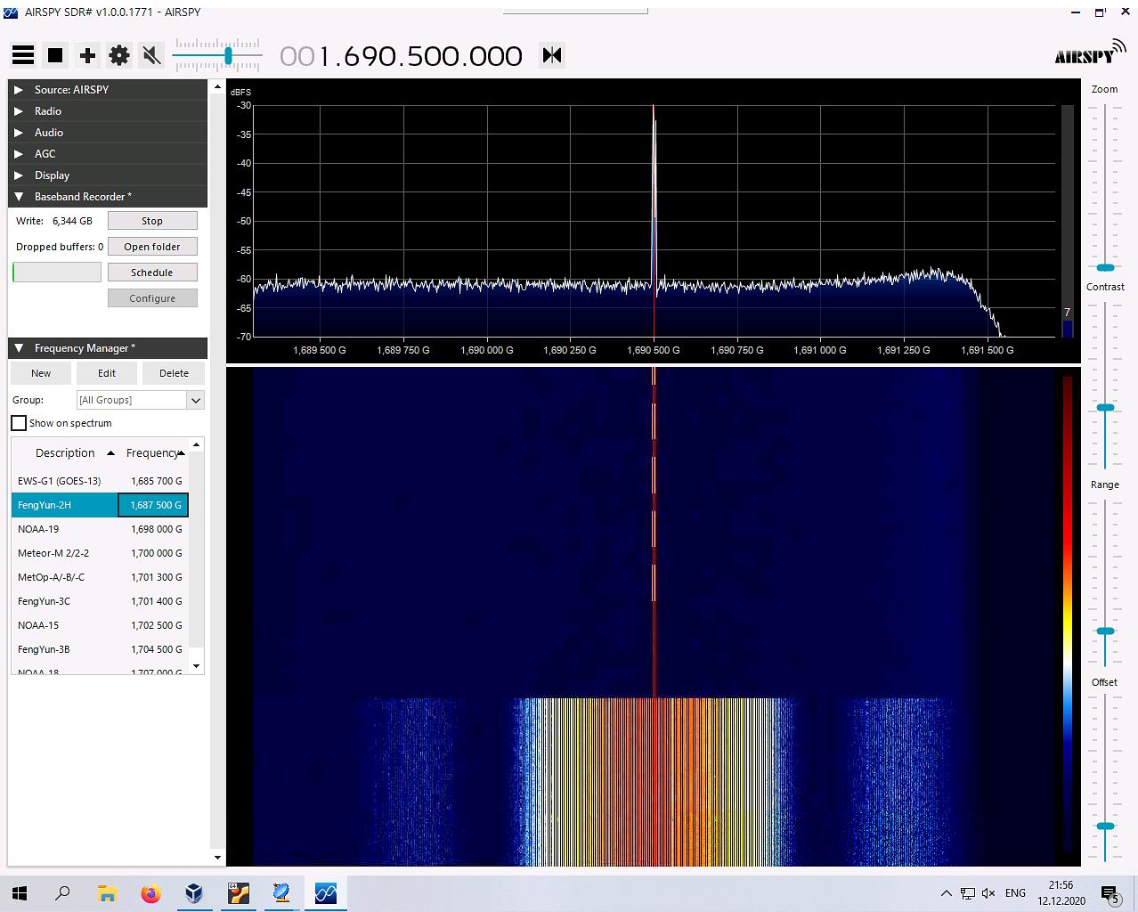Adjust the Zoom slider handle
1138x912 pixels.
(1105, 267)
